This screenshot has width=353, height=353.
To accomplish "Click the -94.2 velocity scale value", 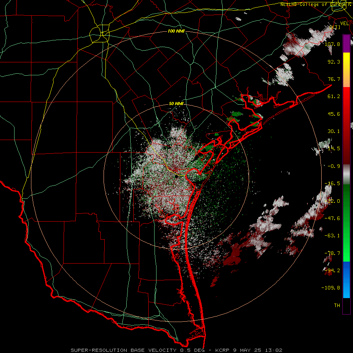I will click(332, 271).
